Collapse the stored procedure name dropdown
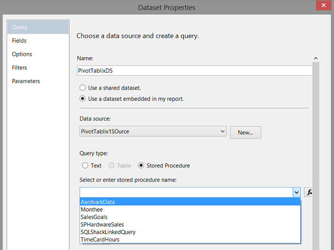 296,192
